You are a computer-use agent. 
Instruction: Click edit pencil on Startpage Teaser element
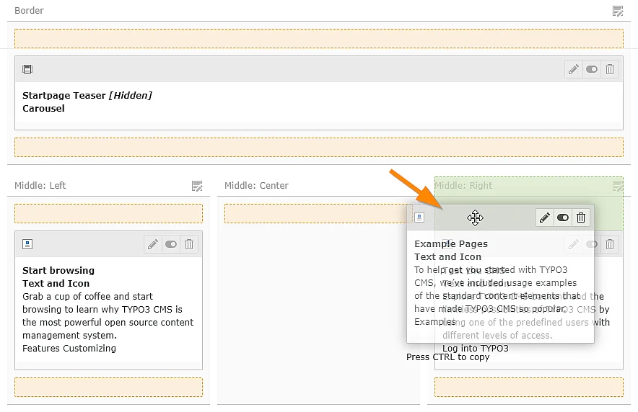point(574,69)
